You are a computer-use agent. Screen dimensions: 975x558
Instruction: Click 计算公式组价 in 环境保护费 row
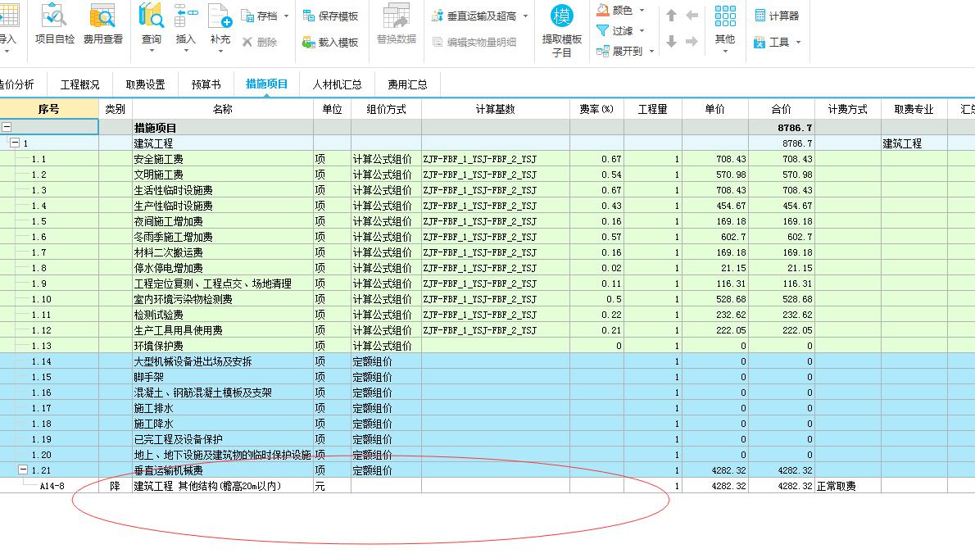tap(382, 346)
